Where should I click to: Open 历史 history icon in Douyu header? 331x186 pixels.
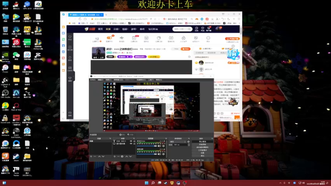pyautogui.click(x=197, y=28)
